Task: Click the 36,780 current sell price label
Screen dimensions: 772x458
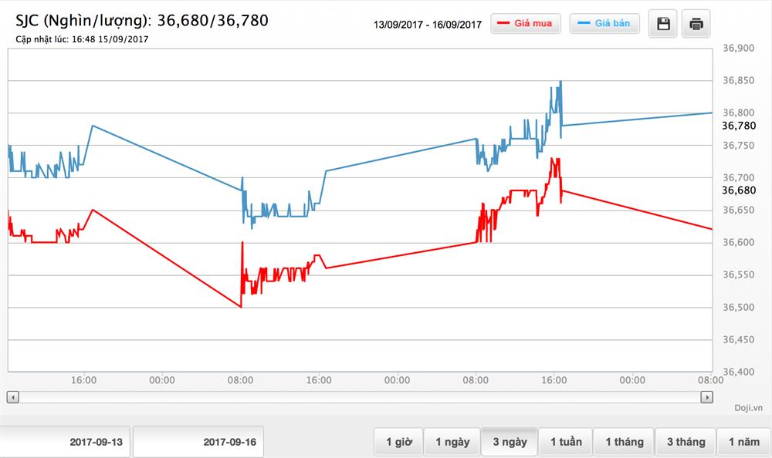Action: pos(739,126)
